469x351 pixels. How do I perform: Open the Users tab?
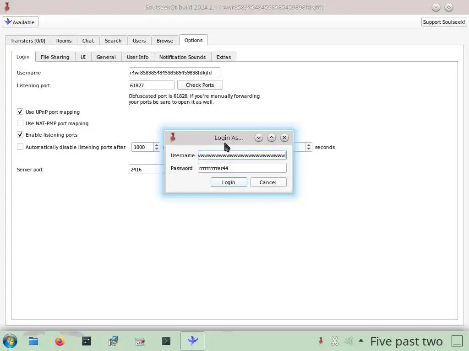pos(139,41)
